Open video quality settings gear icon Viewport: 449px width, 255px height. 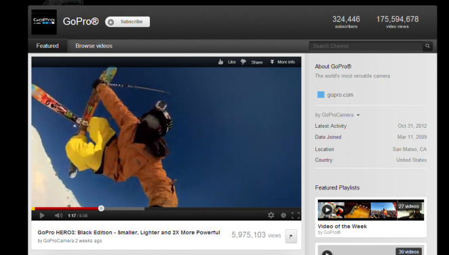pos(271,215)
